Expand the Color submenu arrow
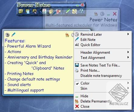The height and width of the screenshot is (112, 134). pyautogui.click(x=128, y=83)
